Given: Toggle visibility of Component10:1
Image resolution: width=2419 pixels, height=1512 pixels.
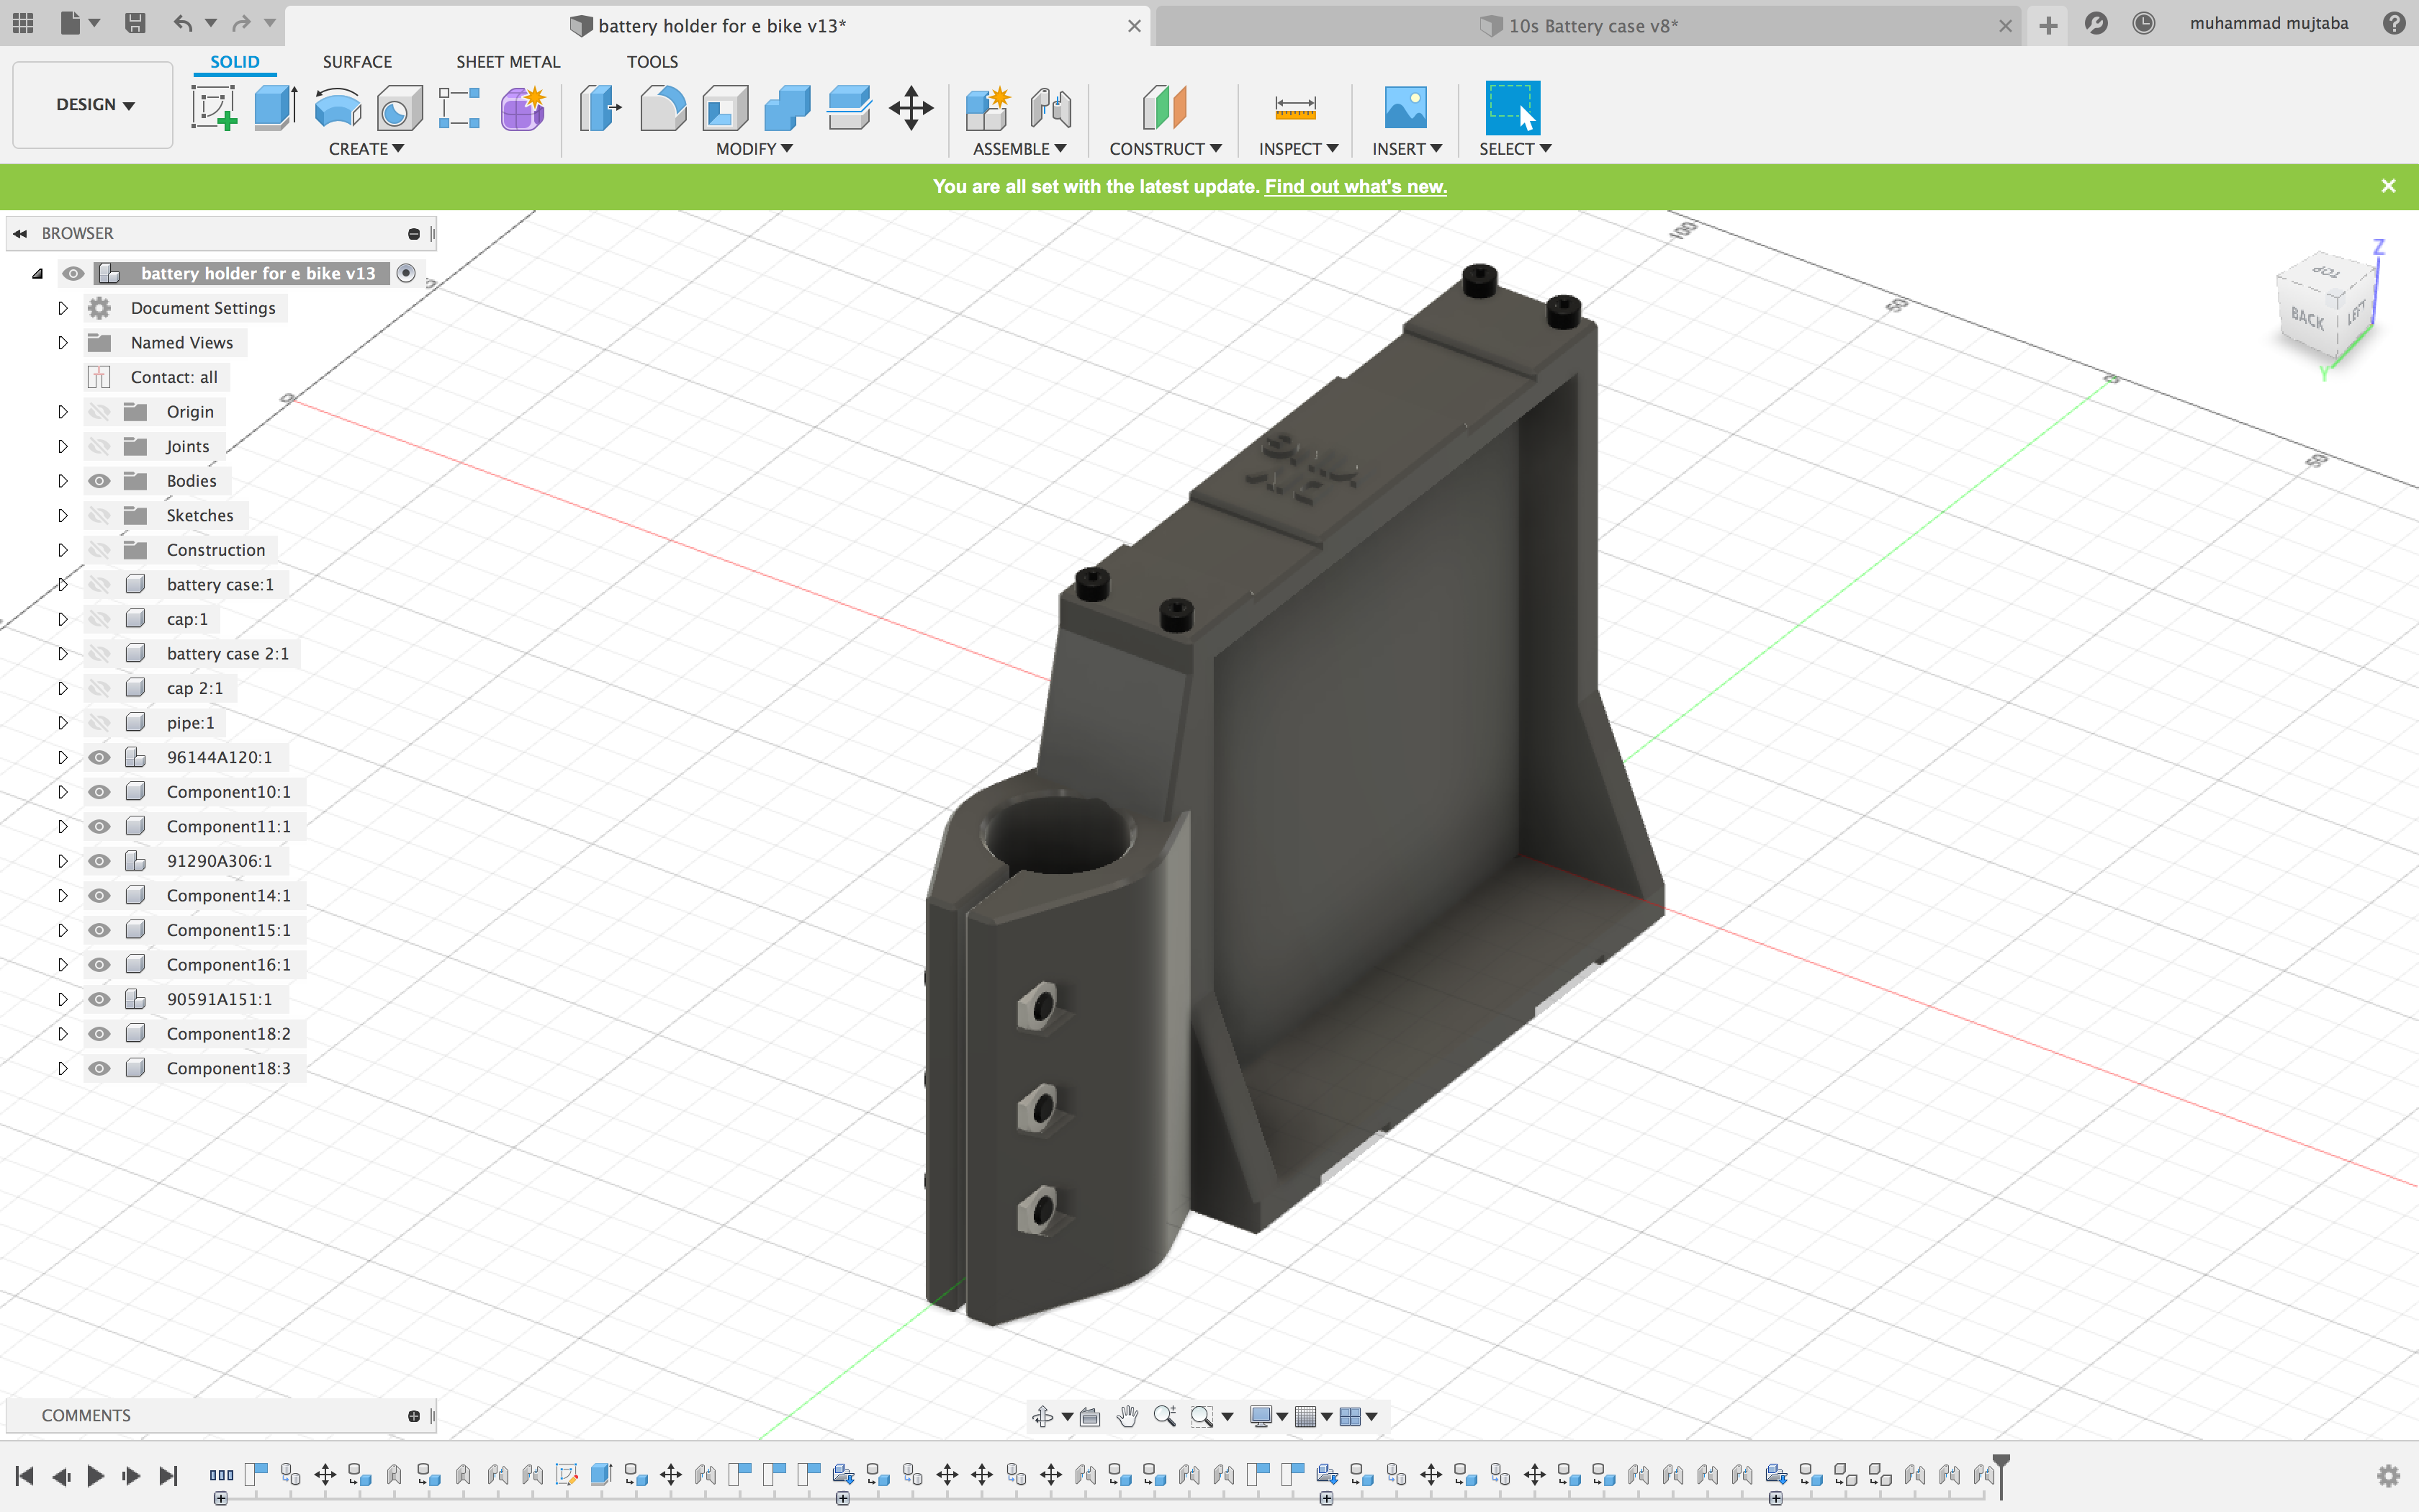Looking at the screenshot, I should [x=99, y=791].
